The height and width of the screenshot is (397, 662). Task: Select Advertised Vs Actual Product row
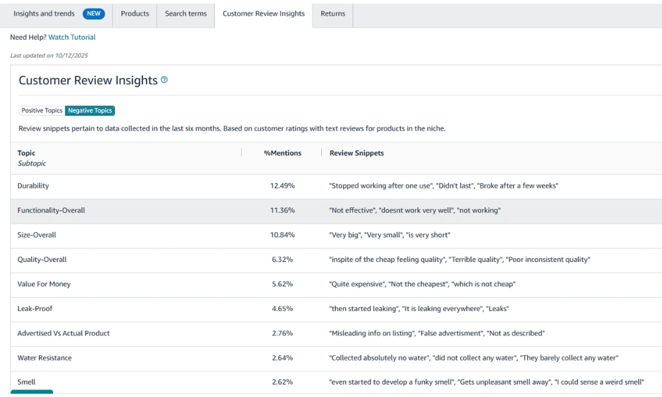pyautogui.click(x=64, y=333)
